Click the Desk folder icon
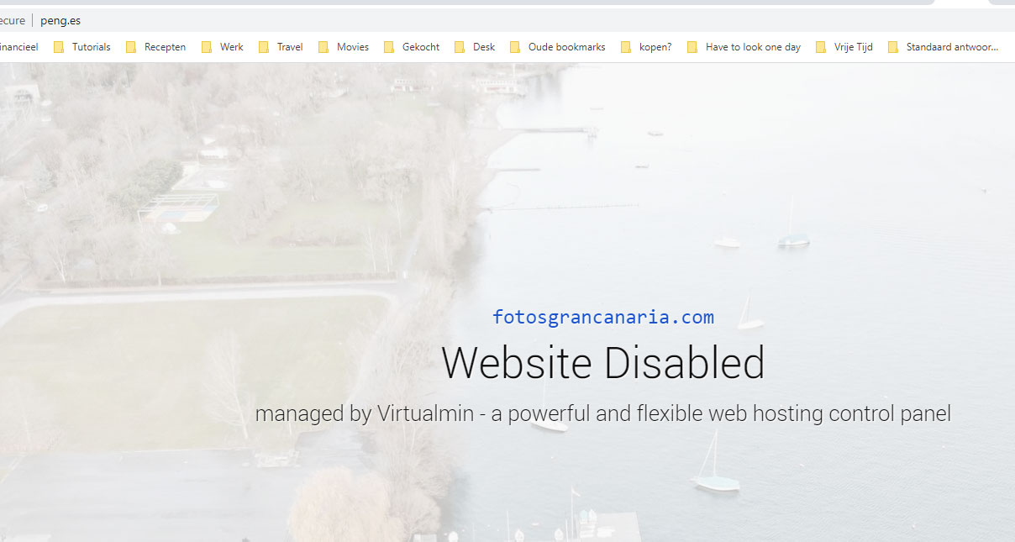This screenshot has height=542, width=1015. (460, 47)
